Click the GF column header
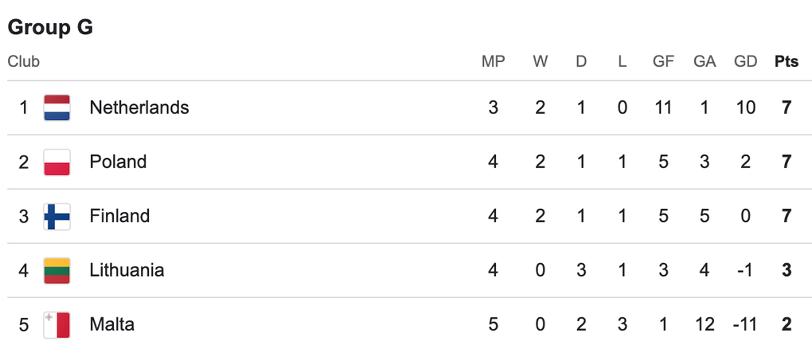The width and height of the screenshot is (812, 349). [663, 62]
